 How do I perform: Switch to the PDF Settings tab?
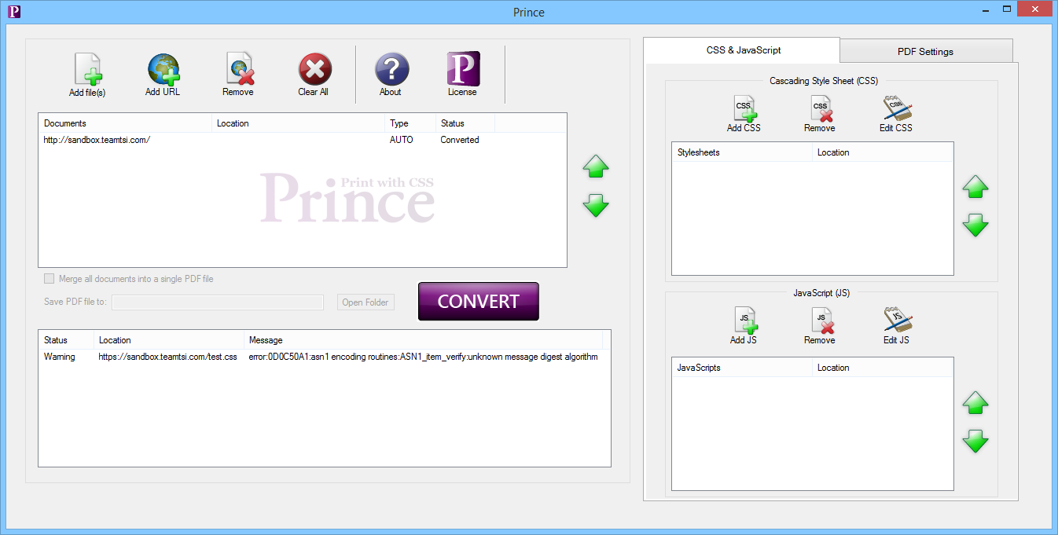[925, 52]
